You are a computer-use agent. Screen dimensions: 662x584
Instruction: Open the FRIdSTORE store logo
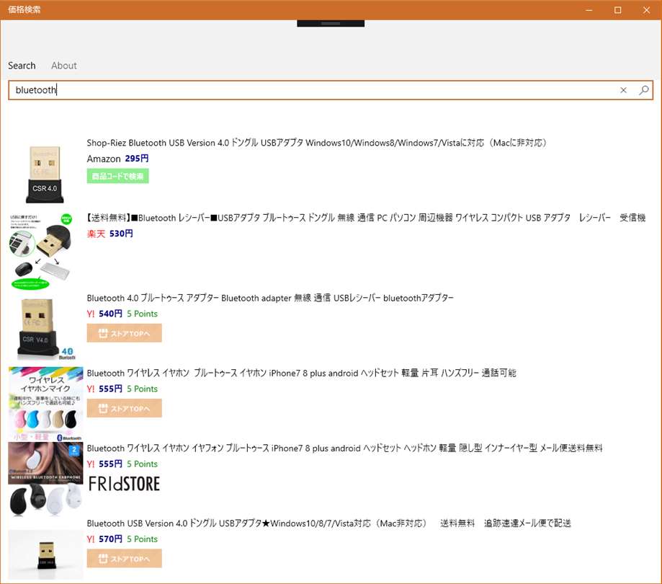click(x=124, y=484)
